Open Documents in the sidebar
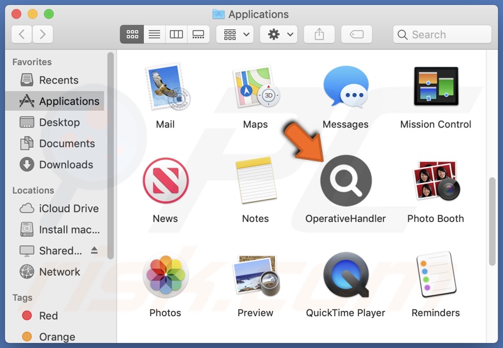Image resolution: width=503 pixels, height=348 pixels. click(55, 143)
